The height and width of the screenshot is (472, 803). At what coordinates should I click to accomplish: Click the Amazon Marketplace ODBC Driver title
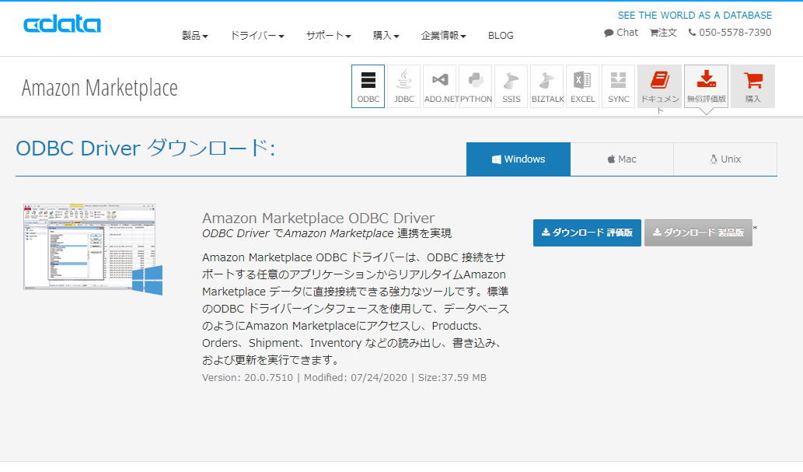click(318, 218)
